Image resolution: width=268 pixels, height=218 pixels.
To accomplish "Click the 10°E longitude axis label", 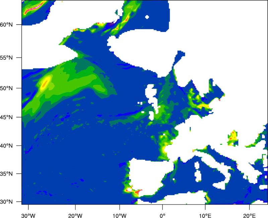I will [x=205, y=216].
